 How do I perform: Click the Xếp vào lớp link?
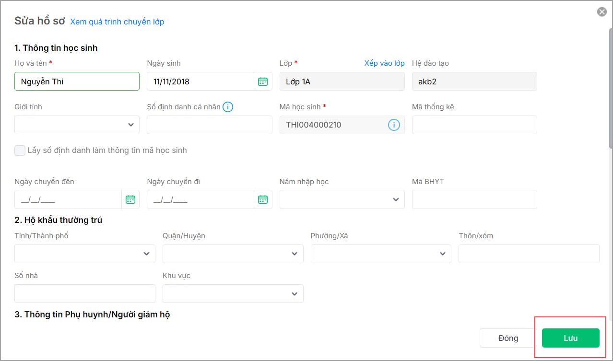(384, 63)
